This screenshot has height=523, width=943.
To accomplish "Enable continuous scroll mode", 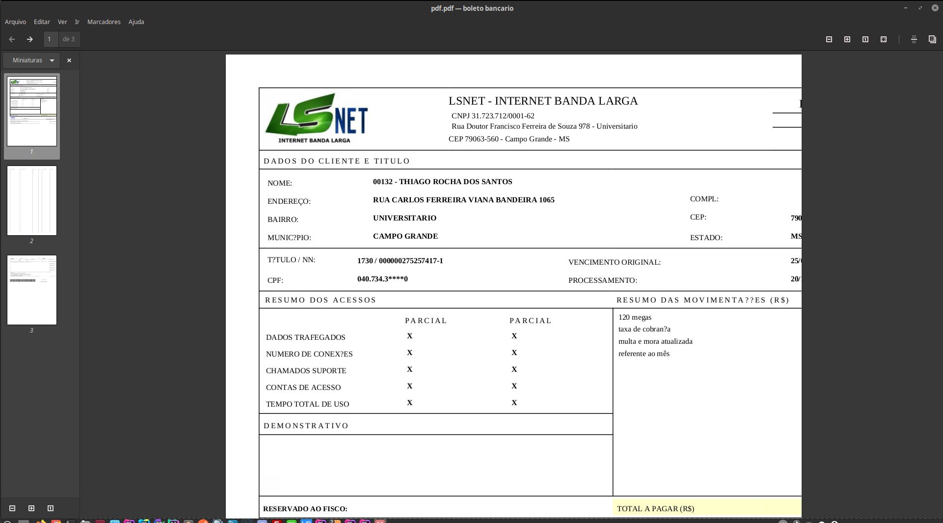I will (x=914, y=39).
